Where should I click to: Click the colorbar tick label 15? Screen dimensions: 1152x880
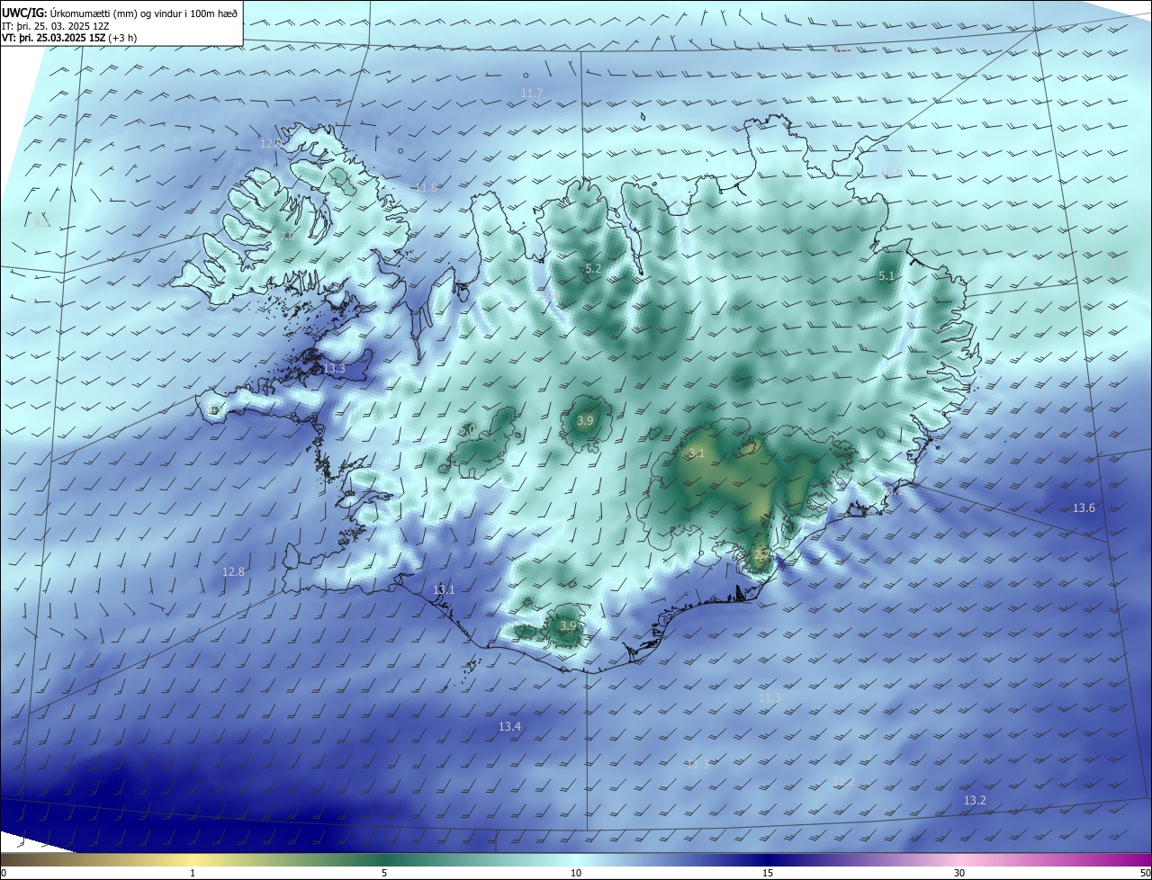(x=768, y=873)
